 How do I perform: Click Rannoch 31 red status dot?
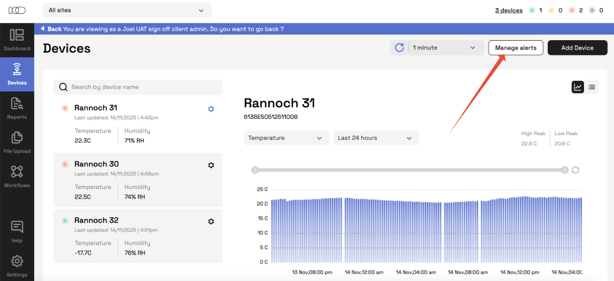[x=65, y=108]
